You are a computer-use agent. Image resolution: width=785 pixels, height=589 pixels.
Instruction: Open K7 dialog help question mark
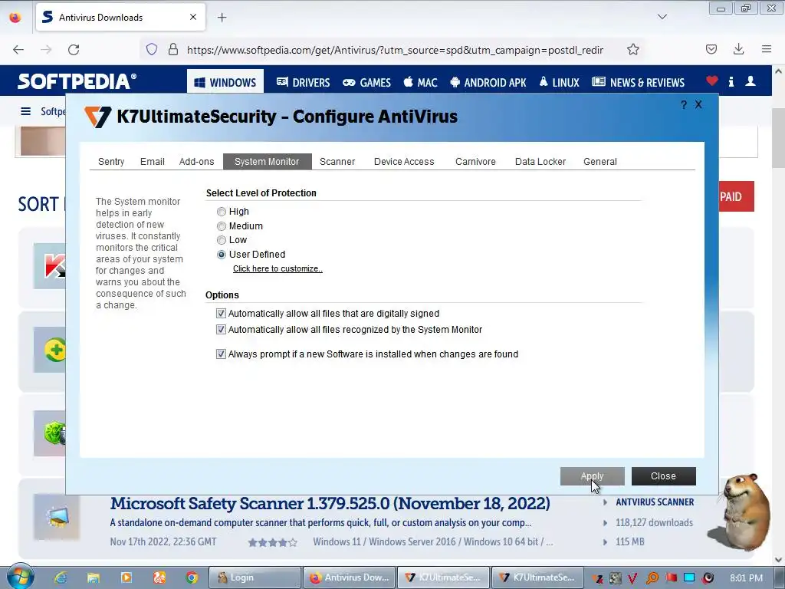[x=684, y=104]
